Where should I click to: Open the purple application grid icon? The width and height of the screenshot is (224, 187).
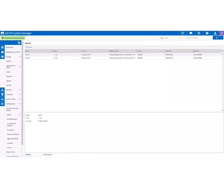222,33
